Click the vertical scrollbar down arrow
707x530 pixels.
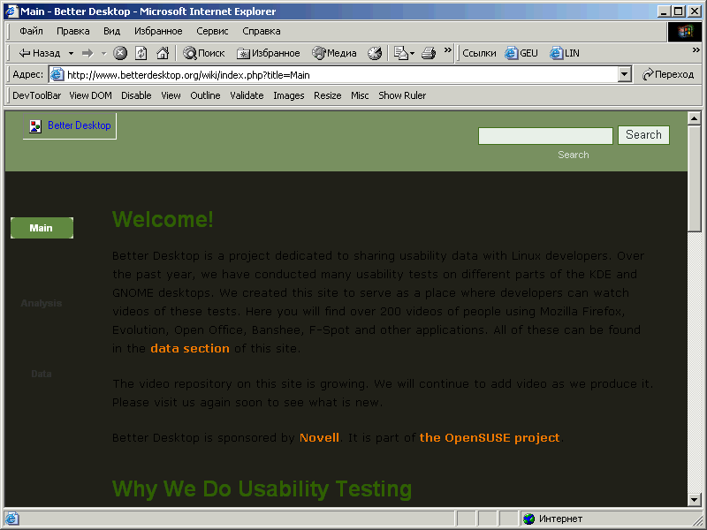click(x=694, y=500)
